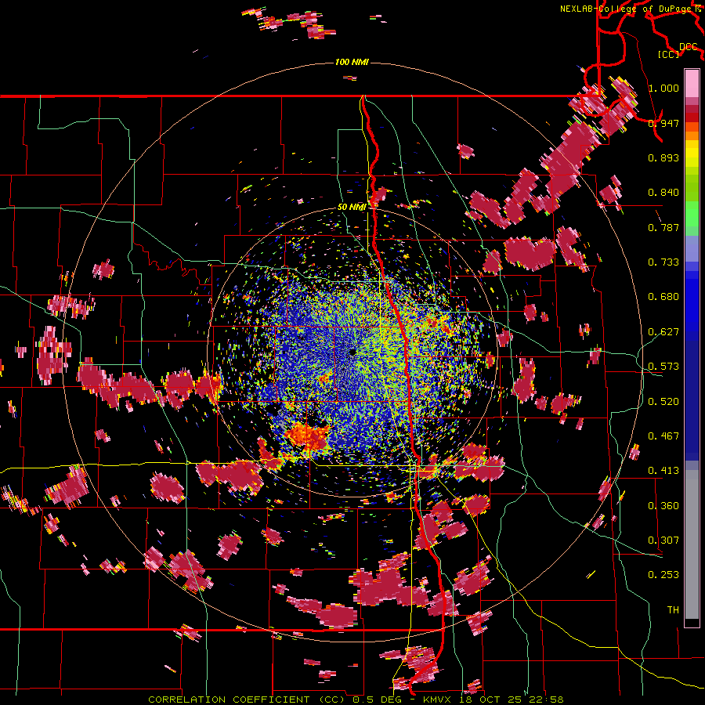Click the 0.840 scale value

(663, 193)
